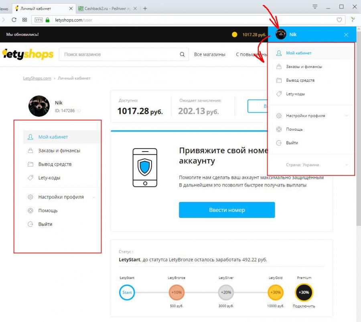
Task: Select the LetyGold +30% status circle
Action: 275,293
